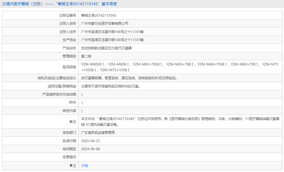The image size is (284, 172).
Task: Select the expiry date 2024-09-08
Action: [x=91, y=149]
